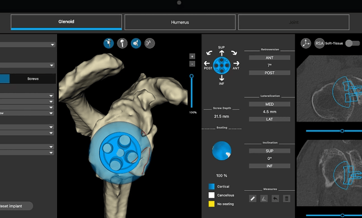Open the dropdown directly above the 'ew' dropdown

click(27, 108)
